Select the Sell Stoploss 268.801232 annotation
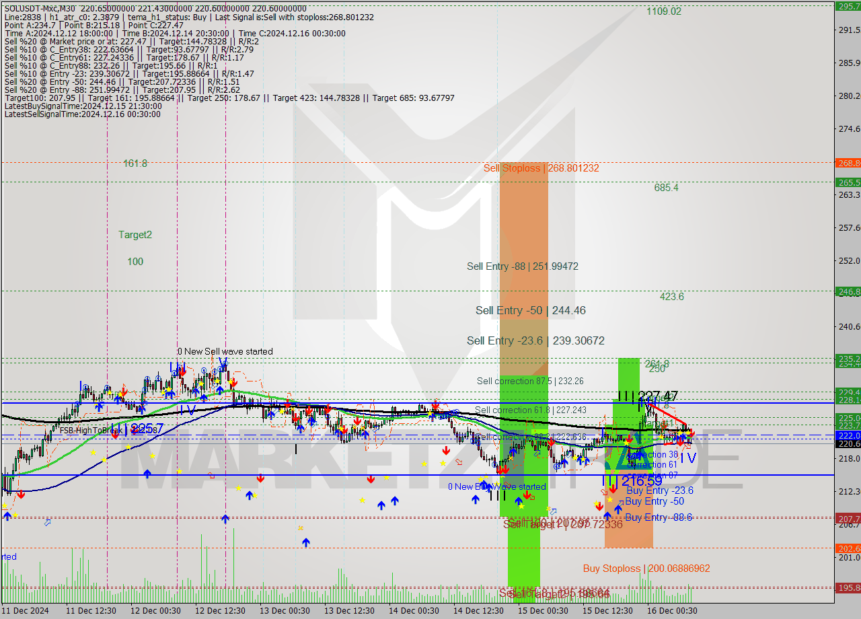This screenshot has height=619, width=861. click(x=542, y=168)
